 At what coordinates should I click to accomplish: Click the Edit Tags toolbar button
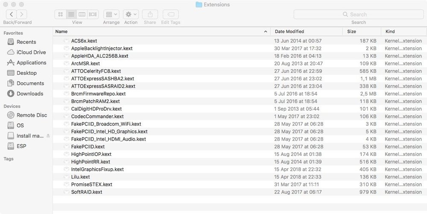point(171,15)
